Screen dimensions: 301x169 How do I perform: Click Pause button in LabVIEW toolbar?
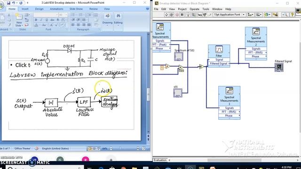tap(182, 15)
